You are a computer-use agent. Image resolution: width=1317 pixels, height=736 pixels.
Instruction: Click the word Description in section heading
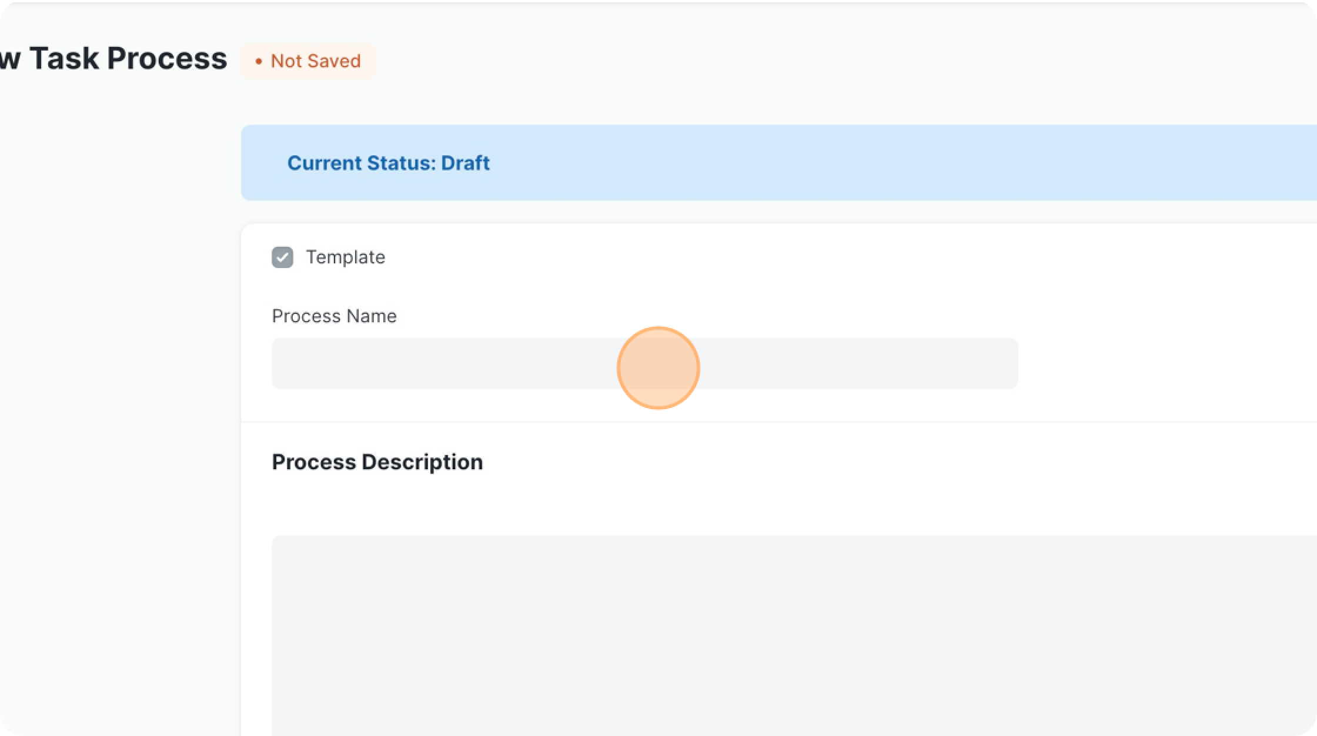(x=422, y=462)
